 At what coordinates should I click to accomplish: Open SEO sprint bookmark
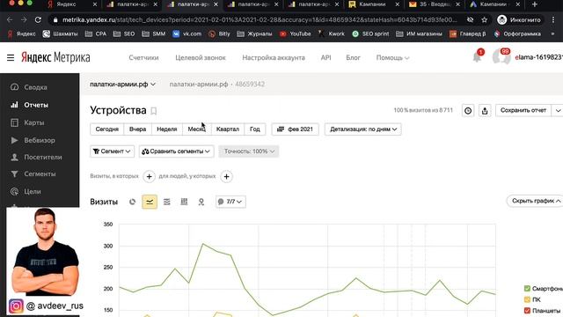coord(370,33)
